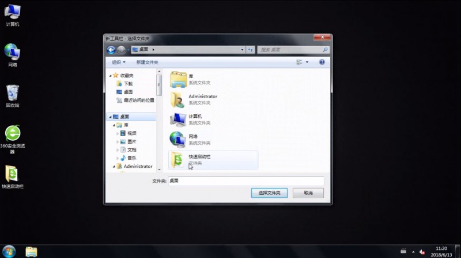Open the address bar history dropdown
Screen dimensions: 461x258
[x=242, y=50]
